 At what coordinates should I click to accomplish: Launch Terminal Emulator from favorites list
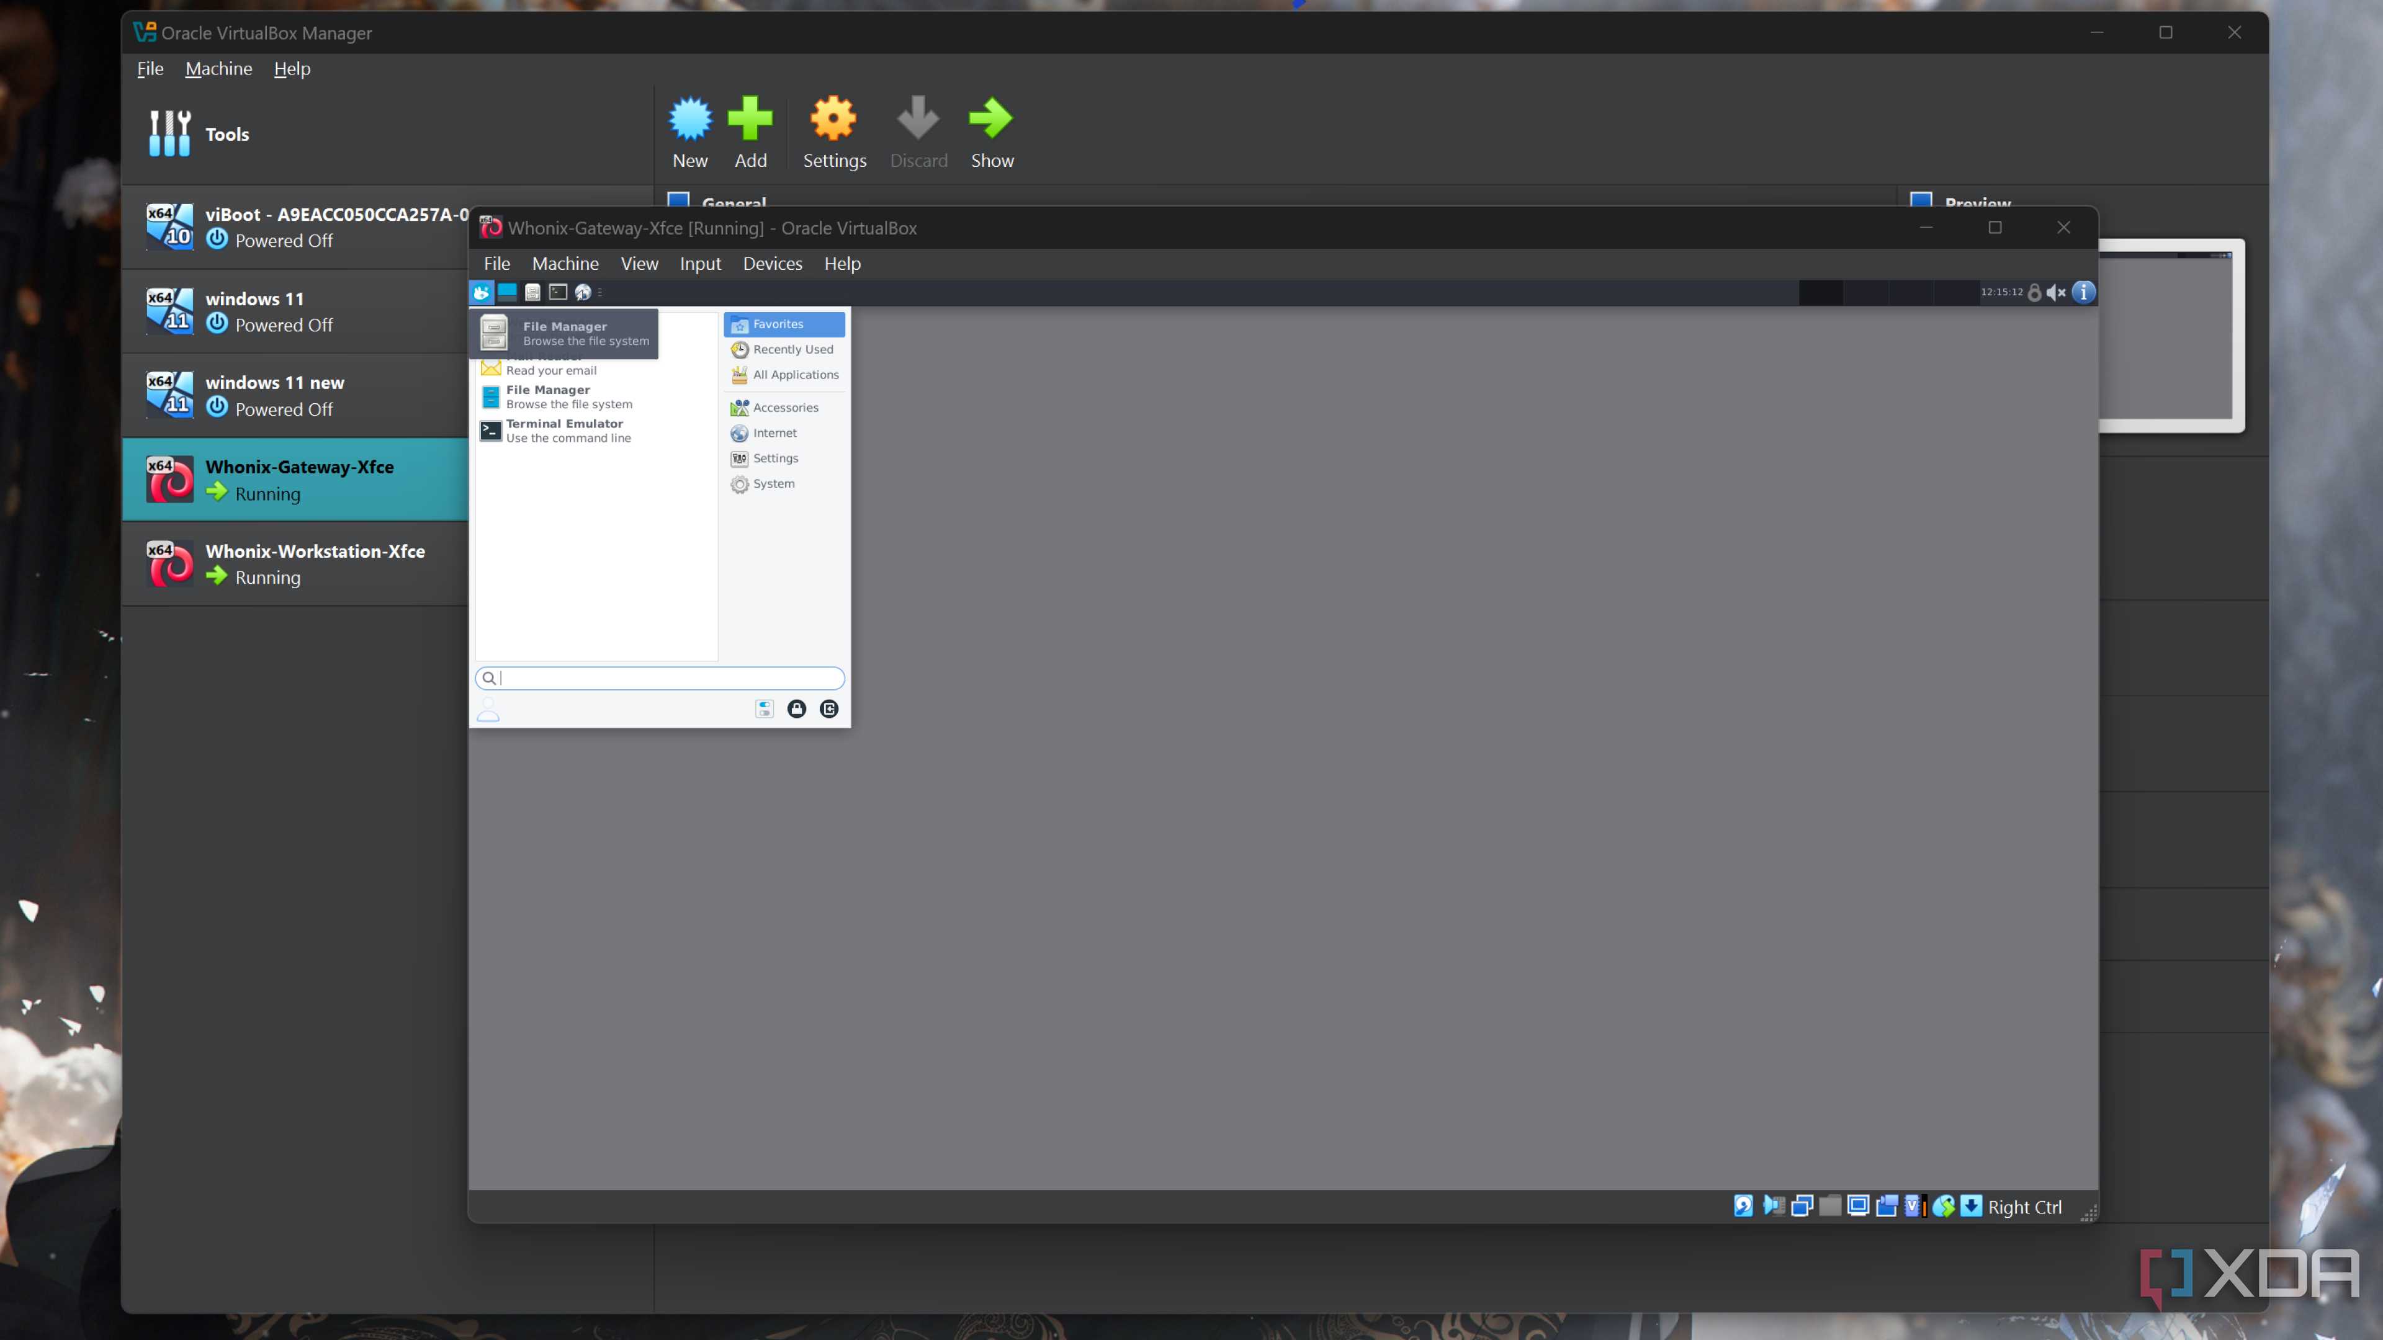[x=596, y=431]
